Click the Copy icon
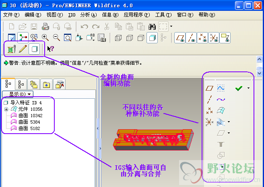 click(118, 26)
